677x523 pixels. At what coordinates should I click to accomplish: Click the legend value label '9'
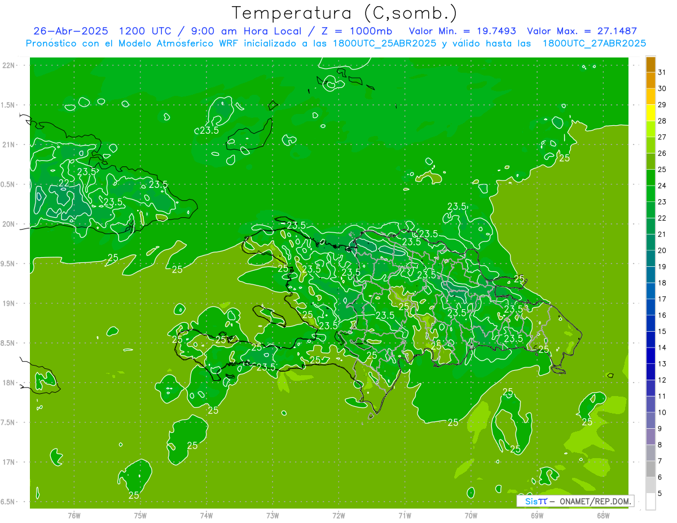[x=660, y=429]
